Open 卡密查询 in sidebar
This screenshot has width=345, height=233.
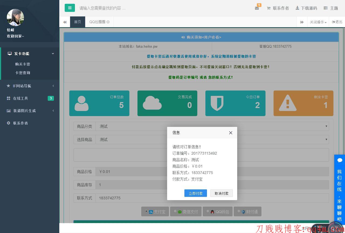tap(23, 73)
